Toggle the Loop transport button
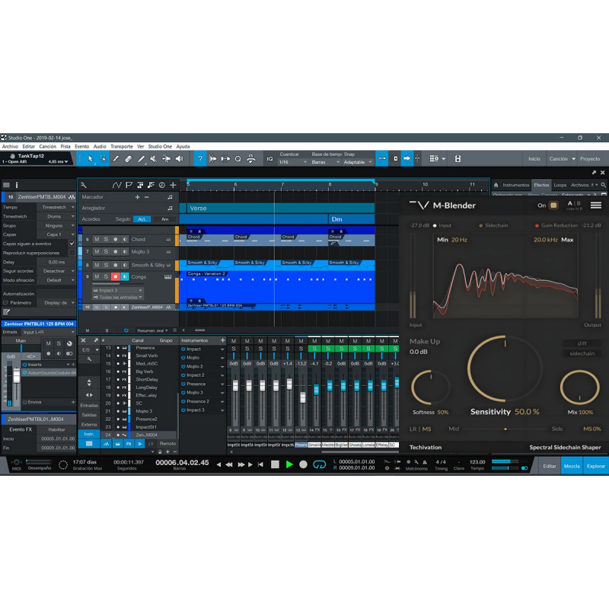The width and height of the screenshot is (609, 609). (x=319, y=464)
